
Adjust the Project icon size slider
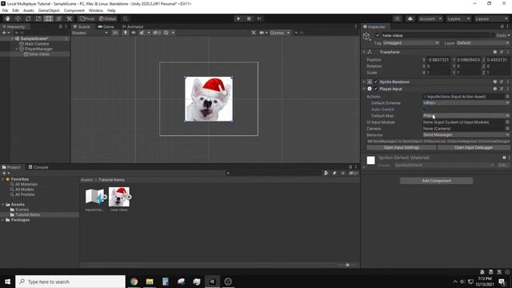pyautogui.click(x=347, y=265)
